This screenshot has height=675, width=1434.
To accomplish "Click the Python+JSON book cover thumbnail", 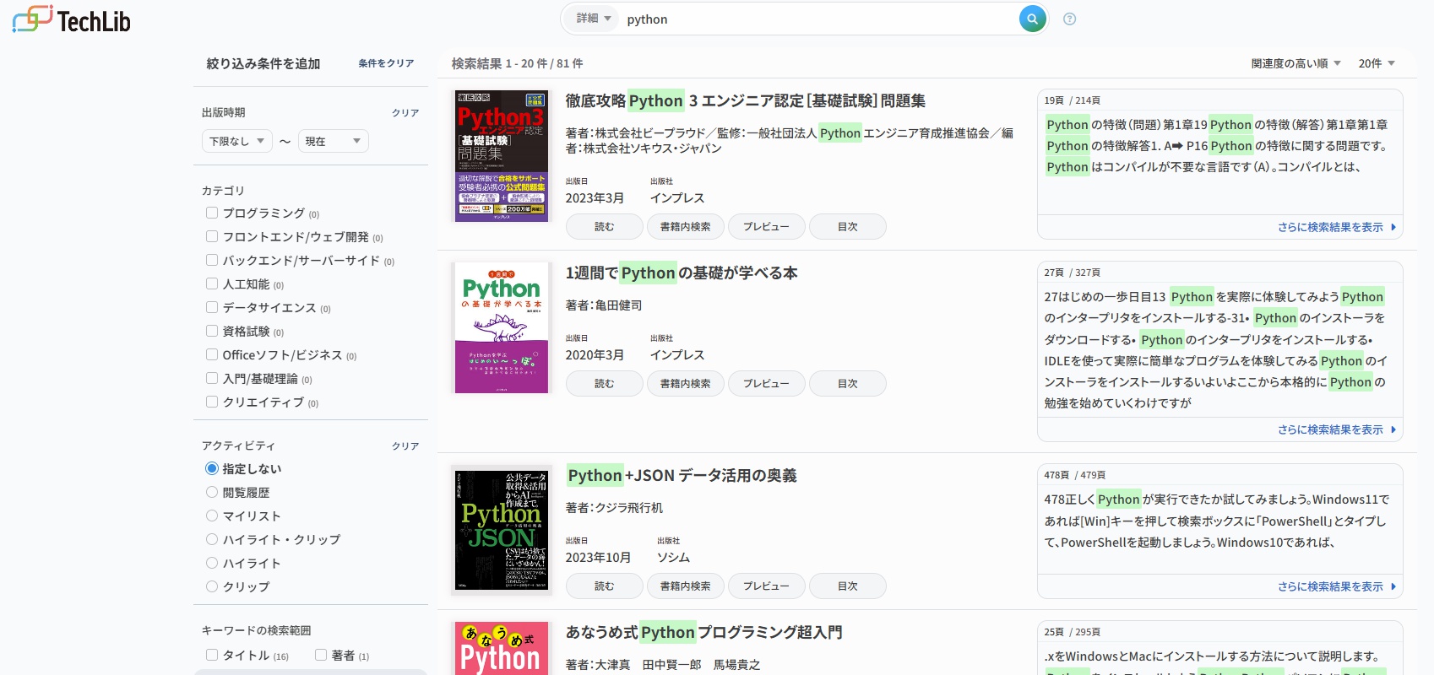I will point(502,531).
